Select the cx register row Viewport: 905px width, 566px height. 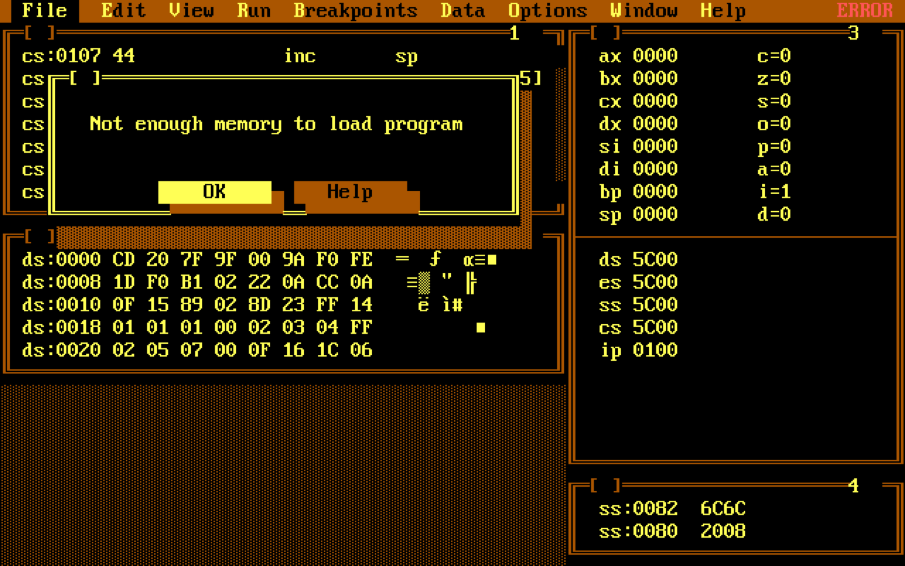(638, 101)
